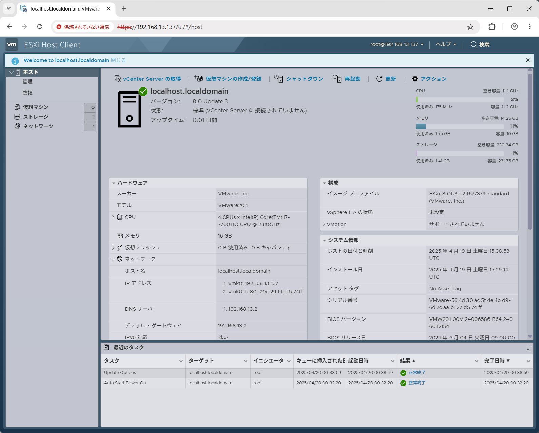Expand the vMotion row

click(x=324, y=224)
